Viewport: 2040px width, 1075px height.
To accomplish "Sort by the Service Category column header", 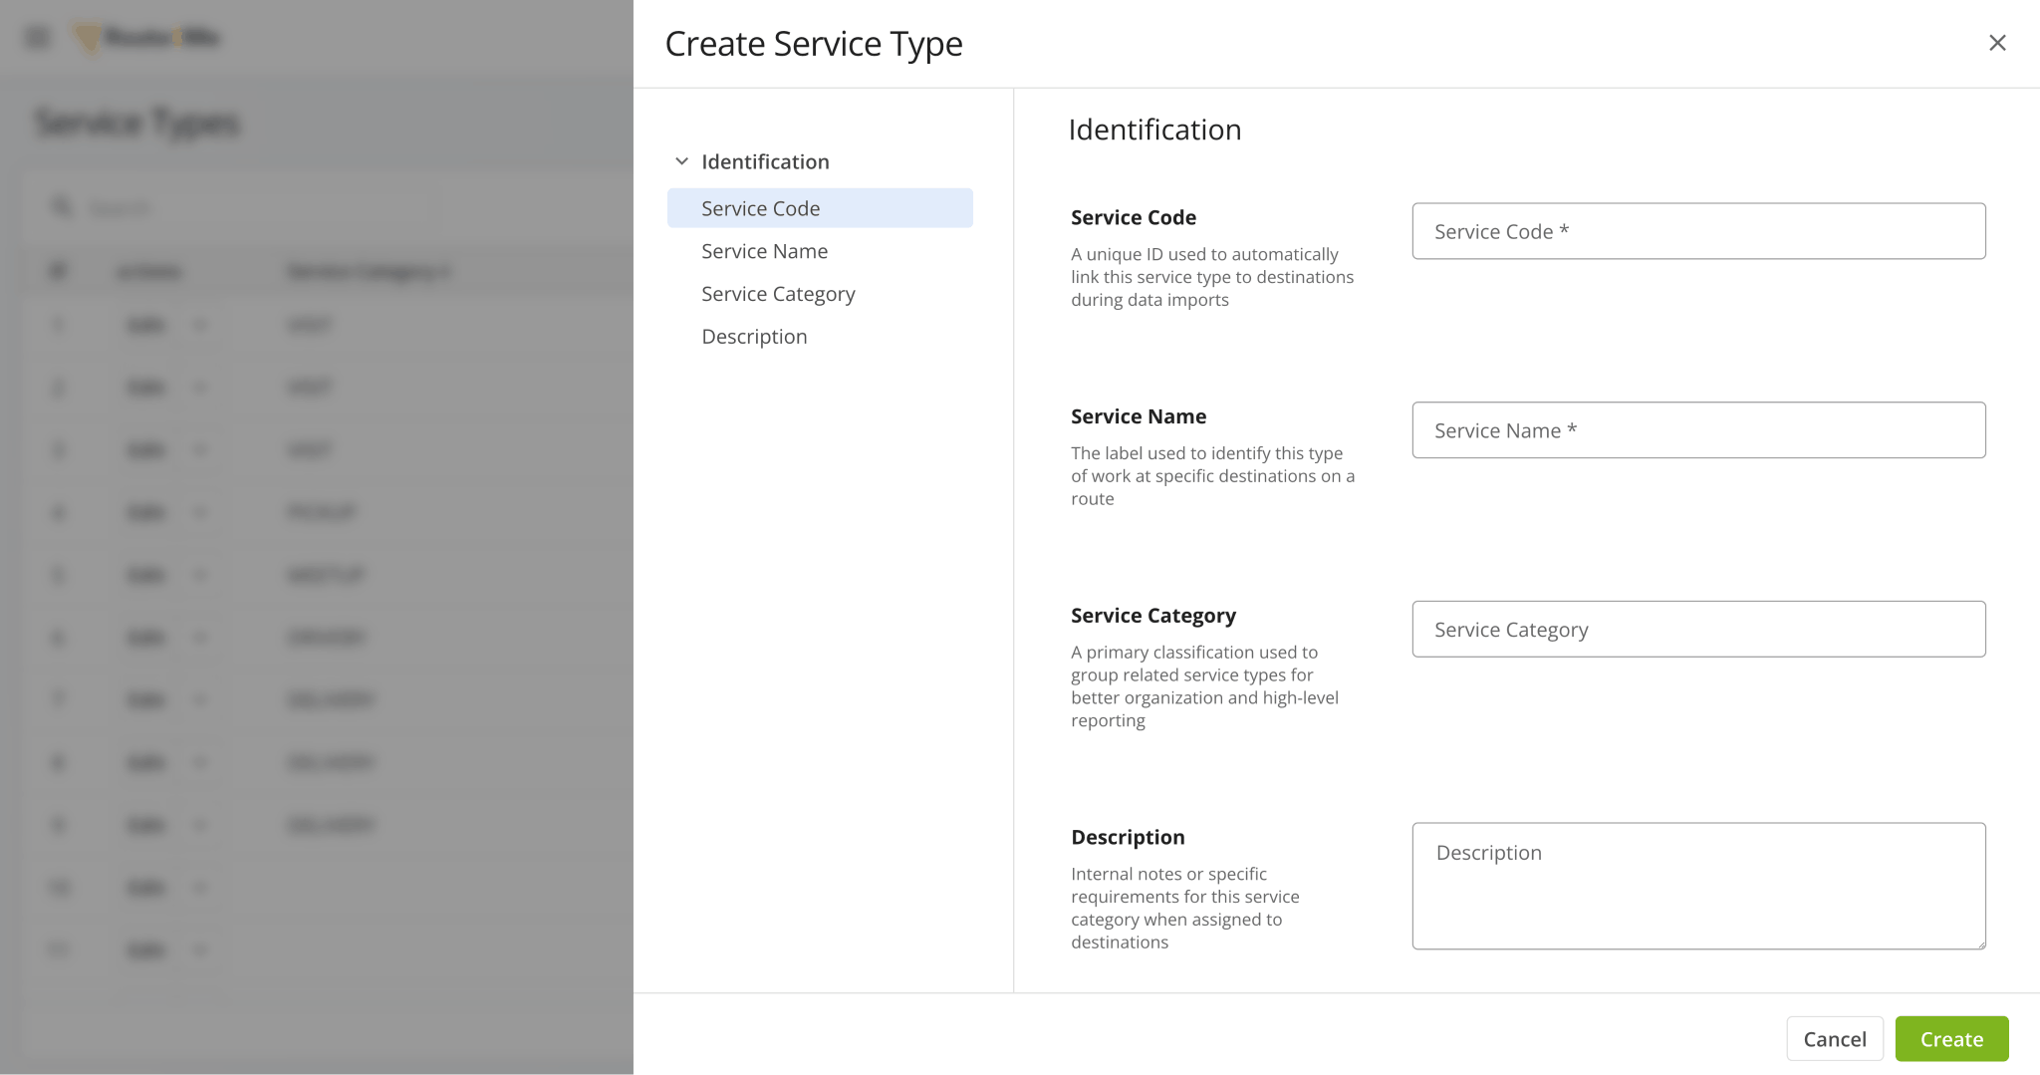I will [367, 270].
